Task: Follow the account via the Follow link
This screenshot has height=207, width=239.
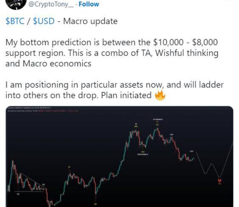Action: pos(89,4)
